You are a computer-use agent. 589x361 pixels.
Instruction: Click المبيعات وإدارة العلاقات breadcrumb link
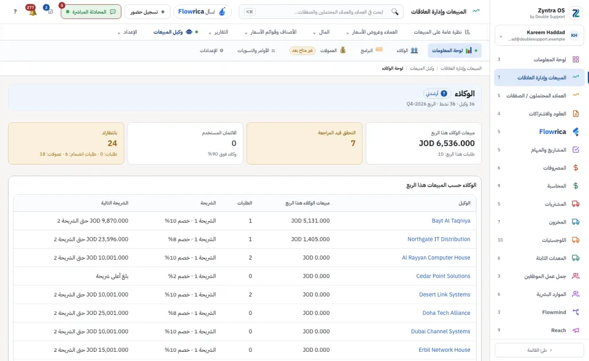click(x=461, y=68)
